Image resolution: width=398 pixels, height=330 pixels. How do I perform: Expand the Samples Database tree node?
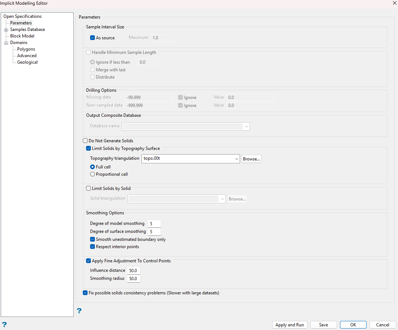point(6,30)
